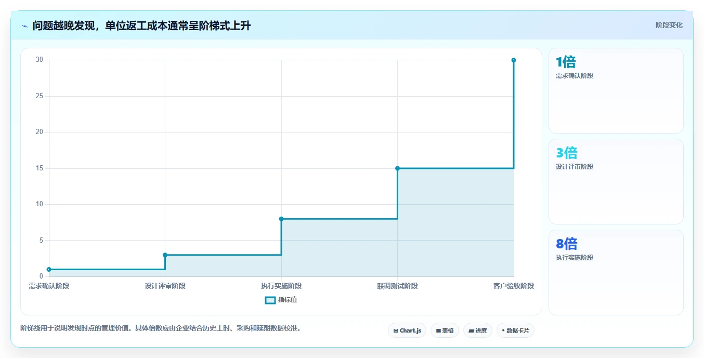Click the chart title 问题越晚发现 heading
The height and width of the screenshot is (358, 704).
[141, 25]
